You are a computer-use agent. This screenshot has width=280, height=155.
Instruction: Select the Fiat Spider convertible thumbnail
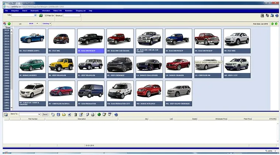32,41
